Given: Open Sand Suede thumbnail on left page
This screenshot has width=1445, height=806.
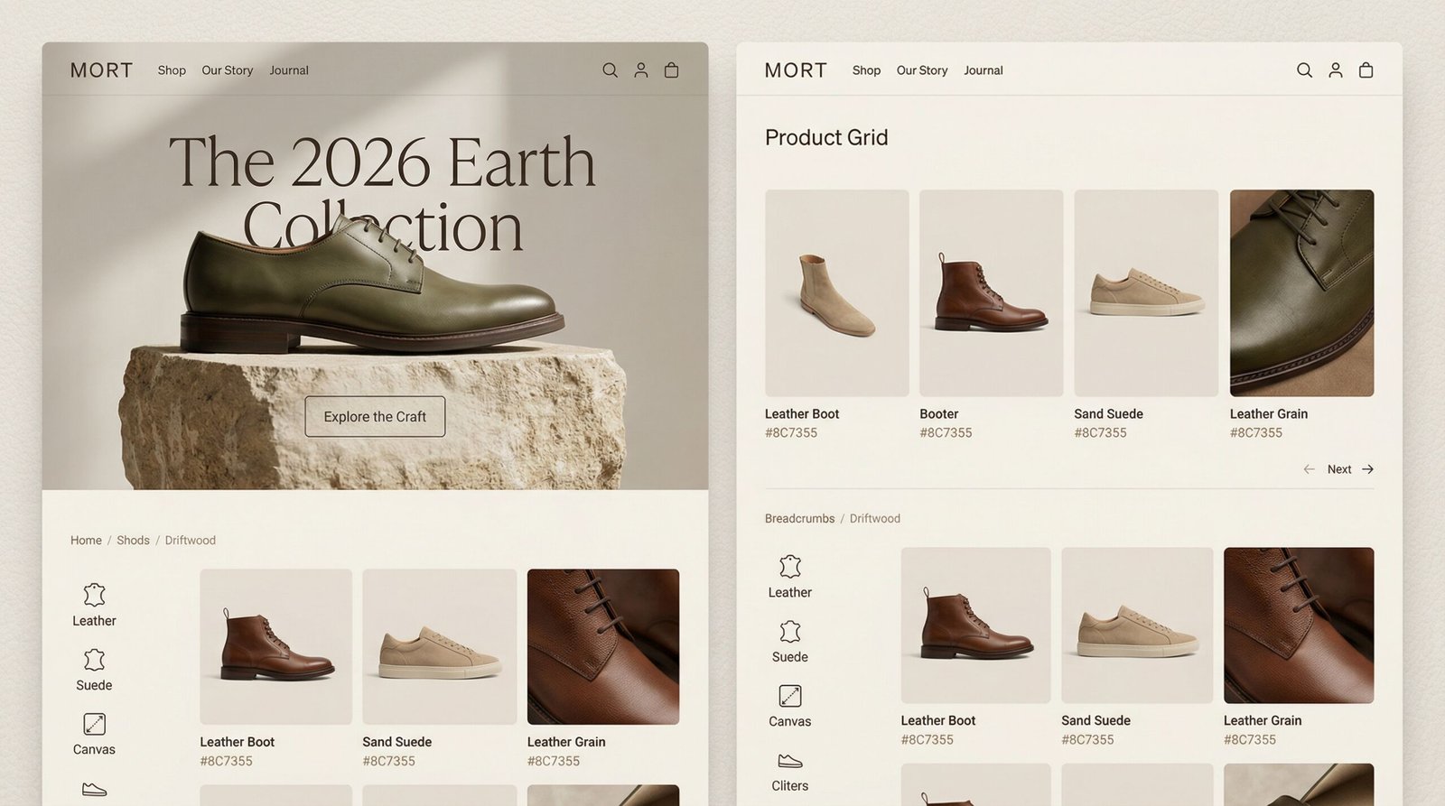Looking at the screenshot, I should coord(440,646).
